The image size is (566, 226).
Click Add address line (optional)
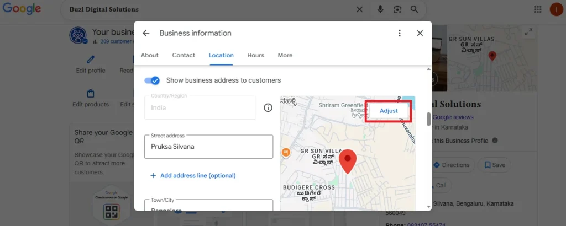point(193,176)
